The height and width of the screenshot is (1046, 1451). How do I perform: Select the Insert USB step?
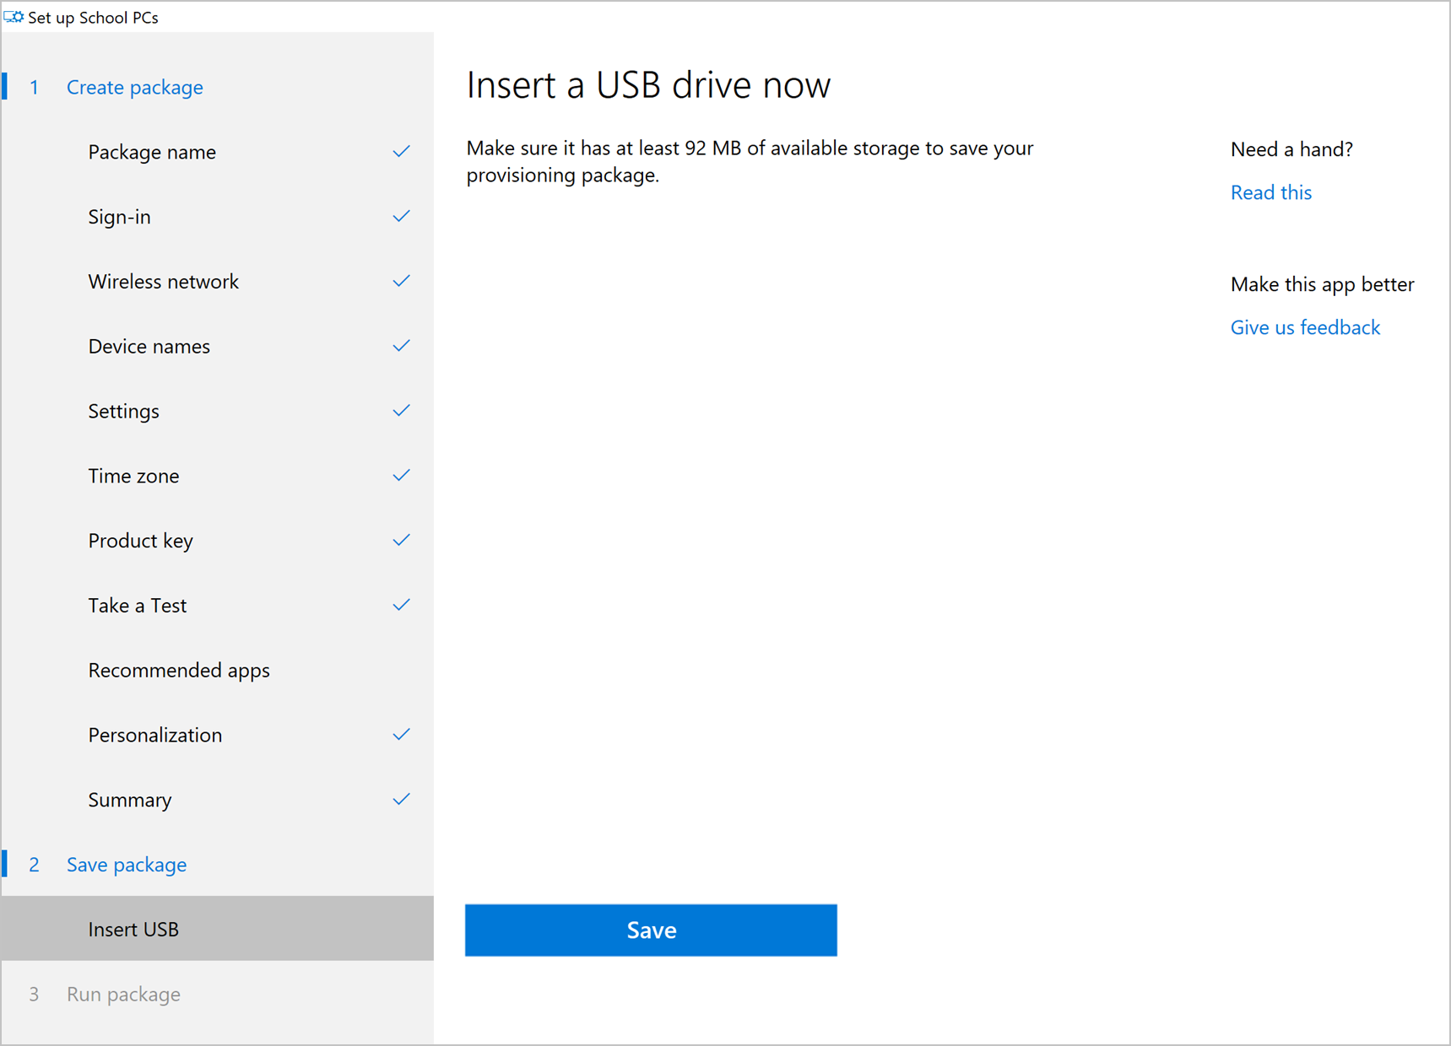point(133,930)
